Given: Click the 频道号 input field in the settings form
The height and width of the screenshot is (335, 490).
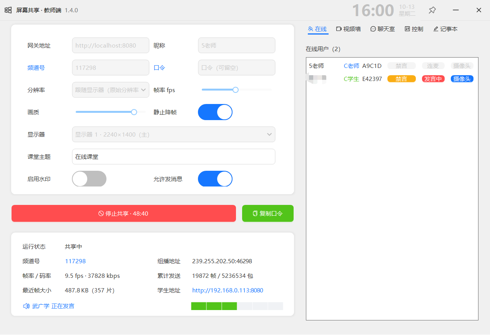Looking at the screenshot, I should pos(111,68).
